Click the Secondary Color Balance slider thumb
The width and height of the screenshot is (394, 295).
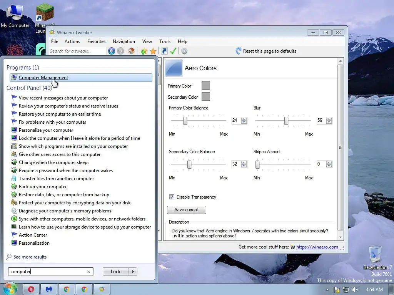pos(189,164)
